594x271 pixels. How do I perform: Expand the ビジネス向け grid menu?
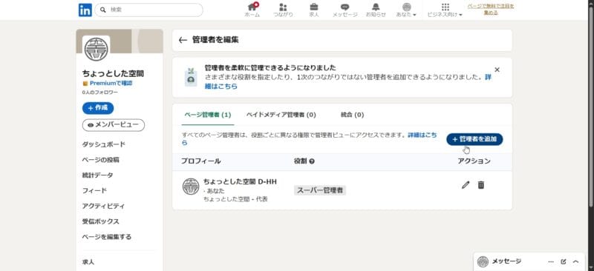445,10
